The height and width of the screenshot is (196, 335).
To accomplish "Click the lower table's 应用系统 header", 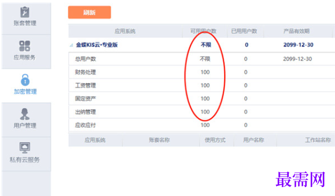I will [95, 140].
